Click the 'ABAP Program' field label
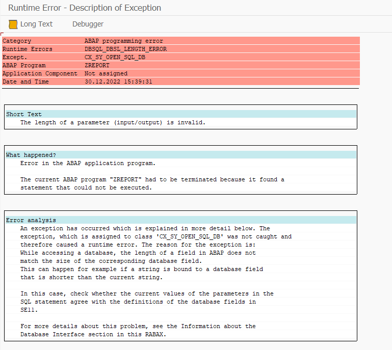Screen dimensions: 392x350 pyautogui.click(x=24, y=65)
